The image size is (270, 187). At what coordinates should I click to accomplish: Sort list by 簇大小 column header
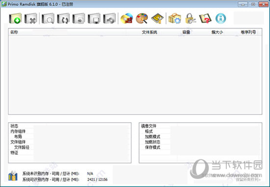click(x=217, y=32)
